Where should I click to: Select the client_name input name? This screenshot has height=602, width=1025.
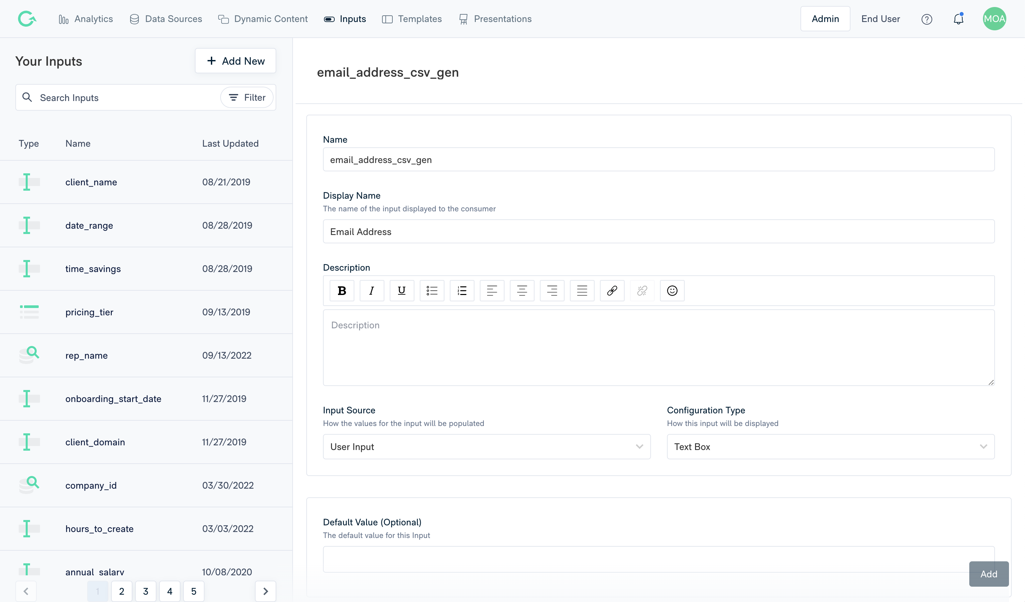(91, 182)
